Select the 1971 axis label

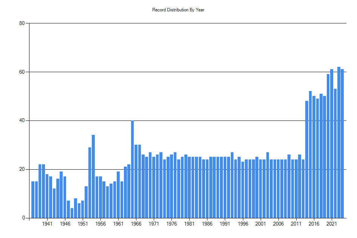click(x=153, y=223)
